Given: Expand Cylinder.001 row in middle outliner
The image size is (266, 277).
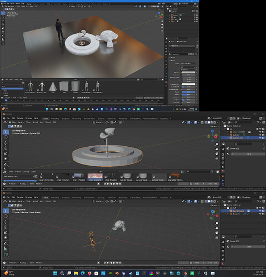Looking at the screenshot, I should 228,138.
